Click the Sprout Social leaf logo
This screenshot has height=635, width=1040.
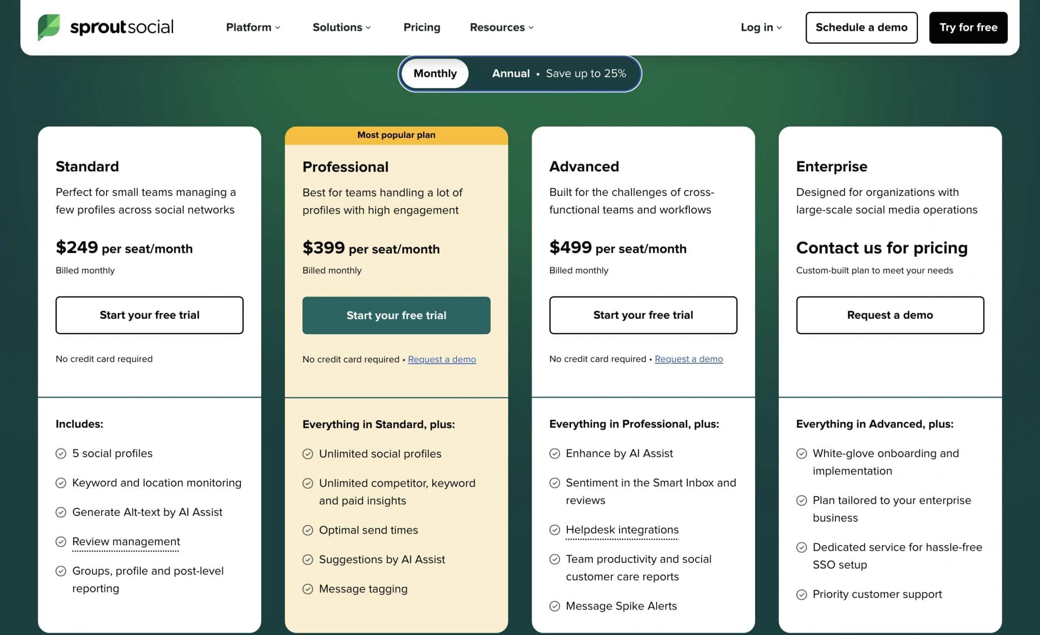point(49,27)
